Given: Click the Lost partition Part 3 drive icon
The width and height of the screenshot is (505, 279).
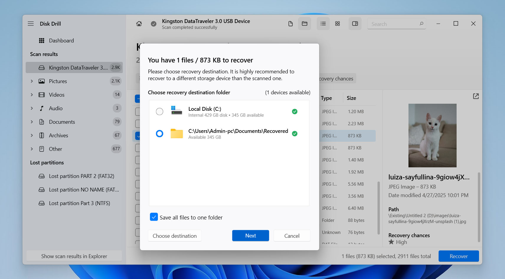Looking at the screenshot, I should pos(42,203).
